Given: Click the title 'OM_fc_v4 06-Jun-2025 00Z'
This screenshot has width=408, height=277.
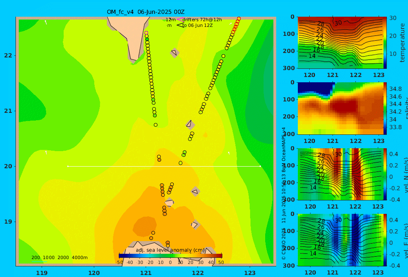Looking at the screenshot, I should [x=146, y=12].
